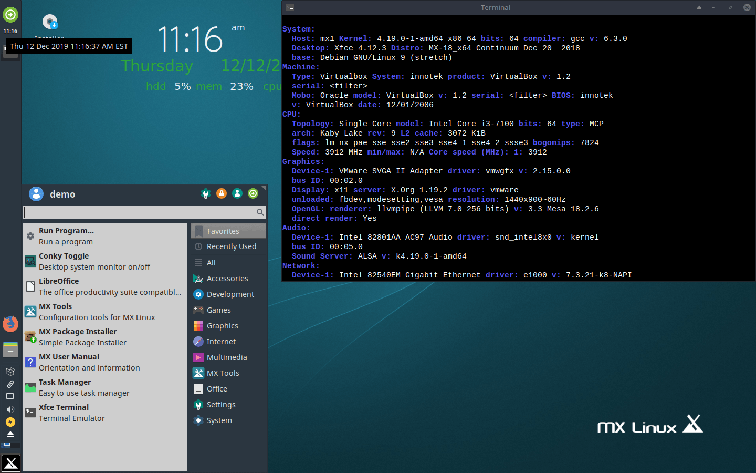This screenshot has width=756, height=473.
Task: Open the Graphics category
Action: [228, 326]
